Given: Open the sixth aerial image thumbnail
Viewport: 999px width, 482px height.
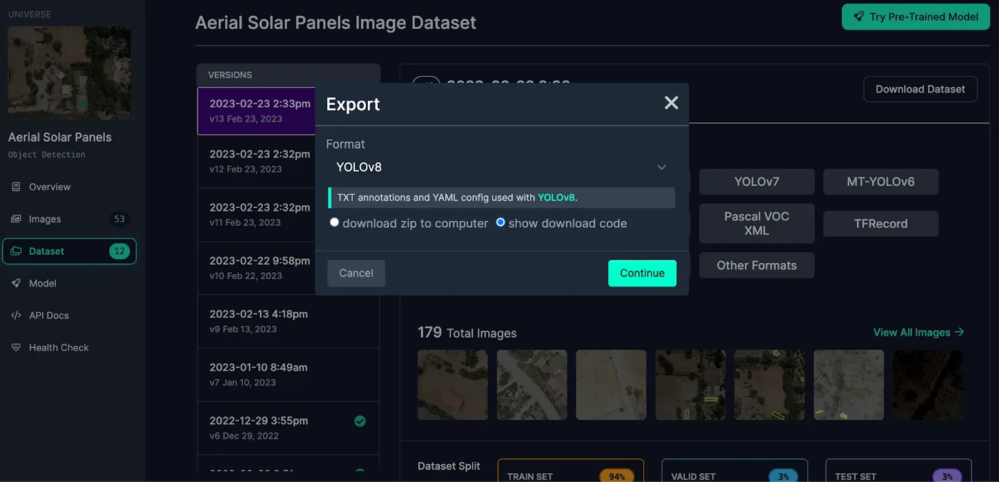Looking at the screenshot, I should click(x=849, y=385).
